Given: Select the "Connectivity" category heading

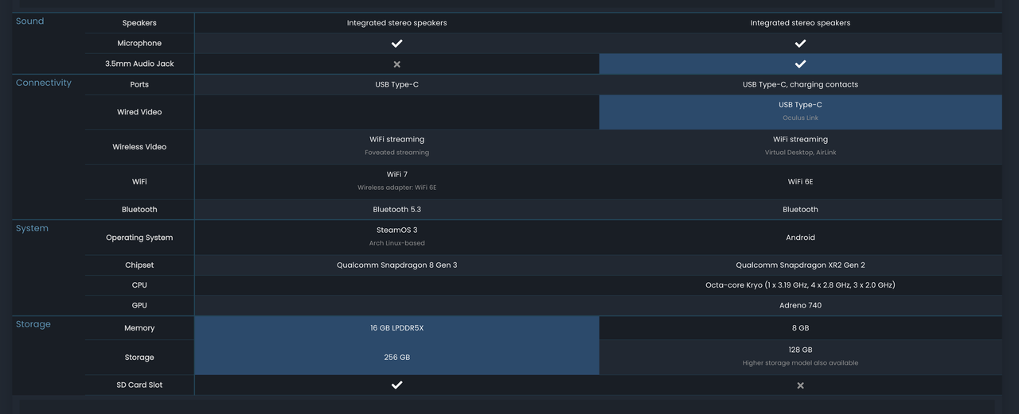Looking at the screenshot, I should point(44,83).
